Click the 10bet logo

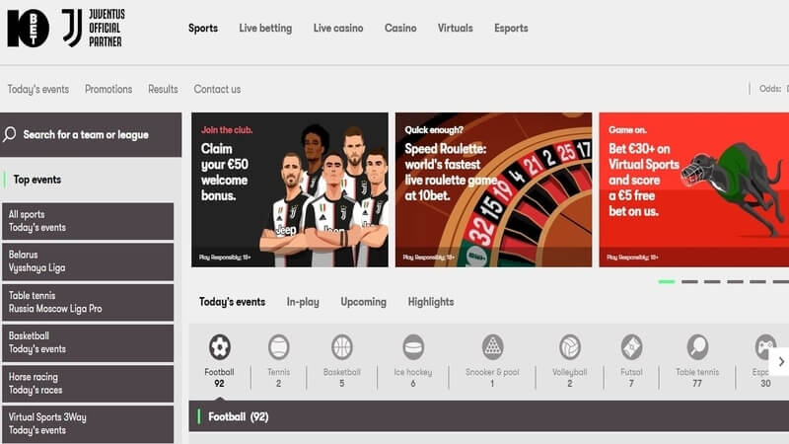[x=29, y=29]
